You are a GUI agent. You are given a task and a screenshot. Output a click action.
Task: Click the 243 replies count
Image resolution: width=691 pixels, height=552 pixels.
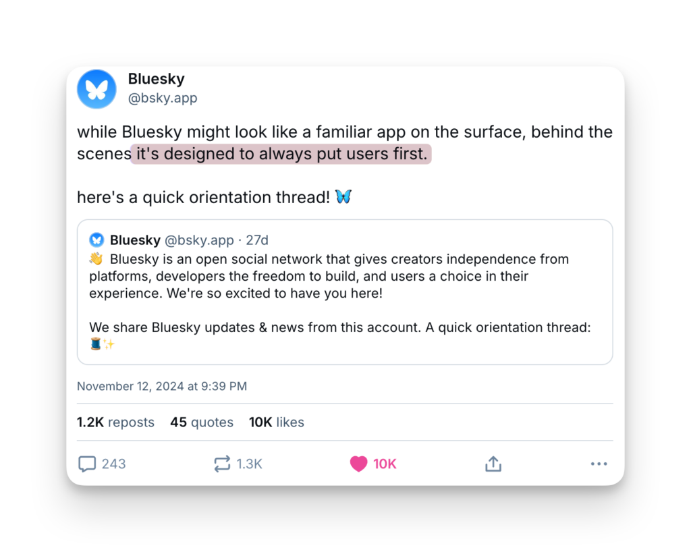[113, 464]
